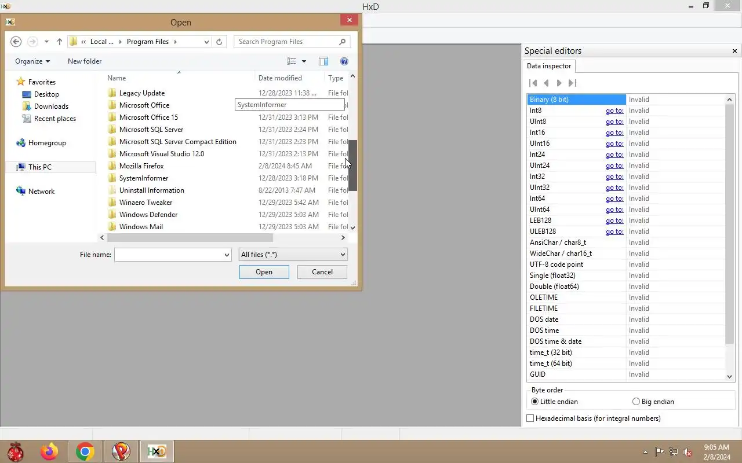Click the file list vertical scrollbar thumb

tap(352, 166)
